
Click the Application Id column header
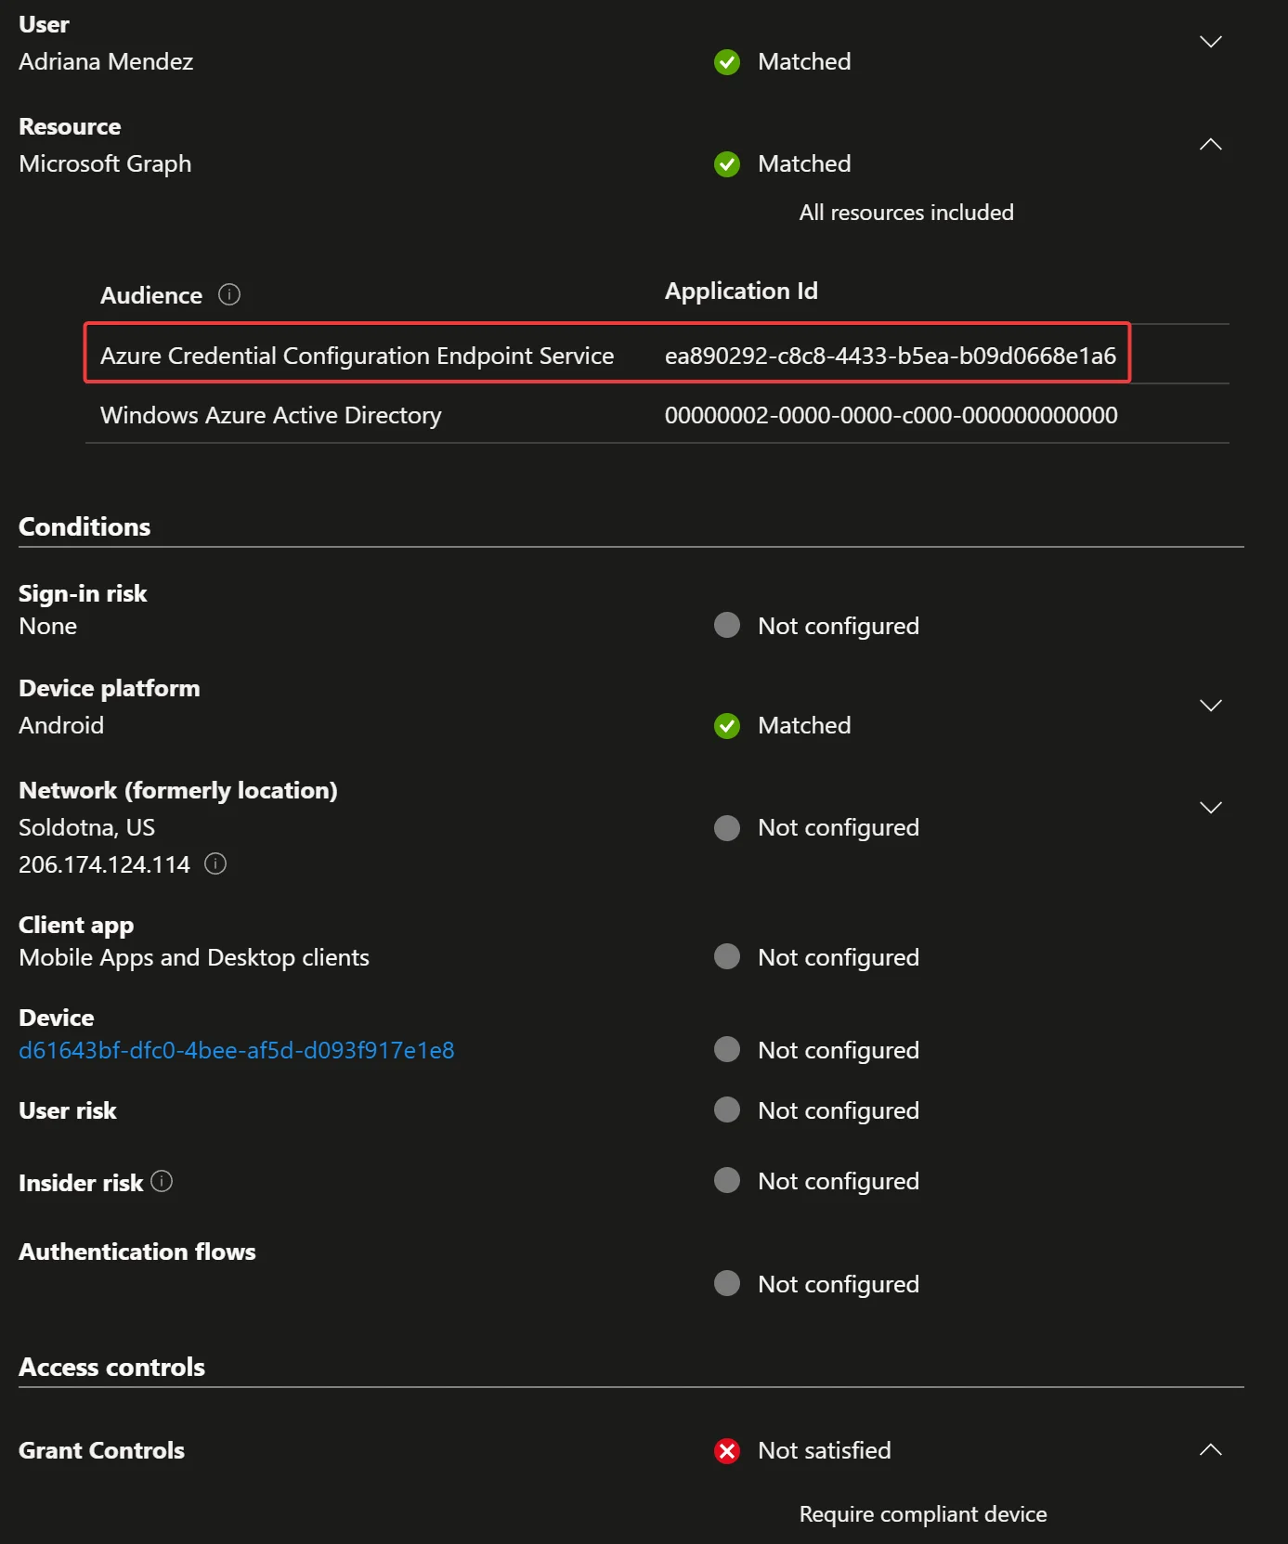tap(741, 291)
